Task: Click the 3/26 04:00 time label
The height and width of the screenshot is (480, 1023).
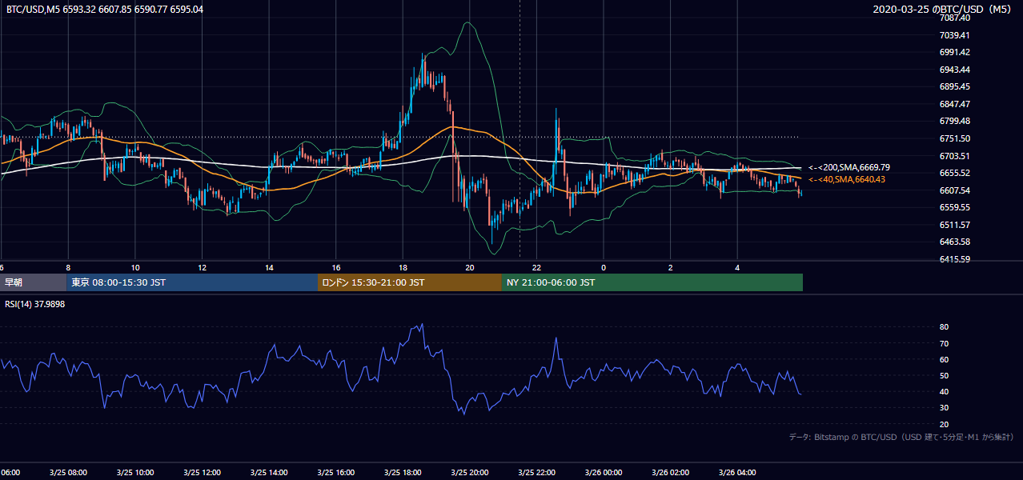Action: tap(737, 472)
